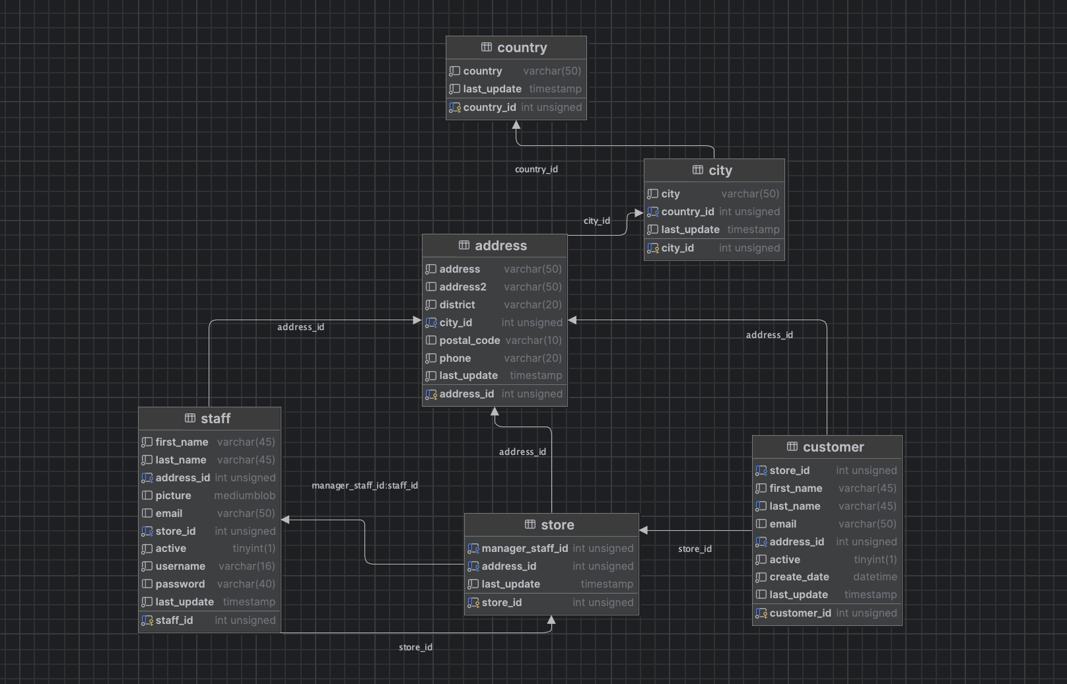The height and width of the screenshot is (684, 1067).
Task: Click key icon beside manager_staff_id
Action: coord(473,549)
